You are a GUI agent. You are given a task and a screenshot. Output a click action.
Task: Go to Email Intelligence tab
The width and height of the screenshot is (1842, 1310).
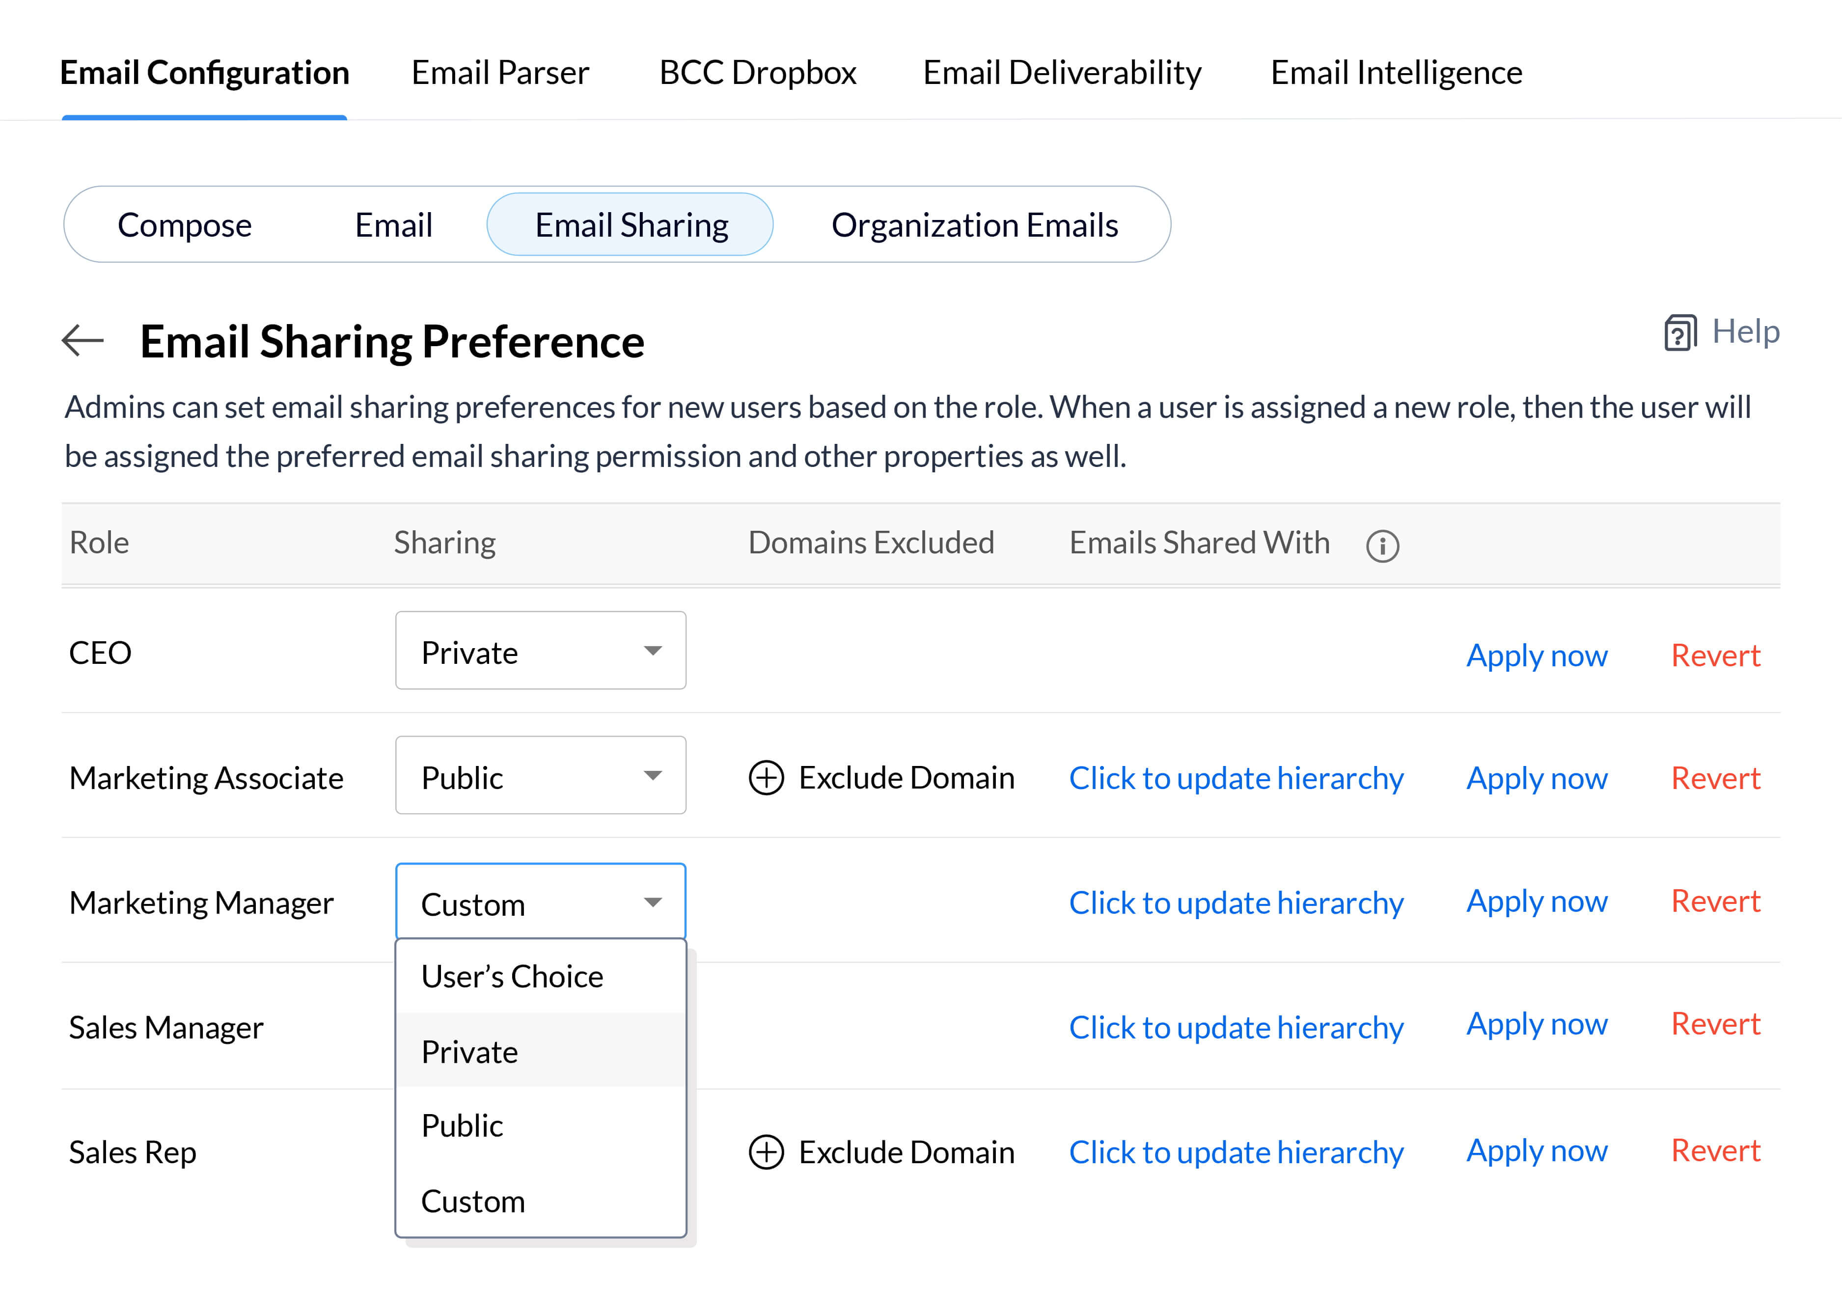click(1396, 73)
